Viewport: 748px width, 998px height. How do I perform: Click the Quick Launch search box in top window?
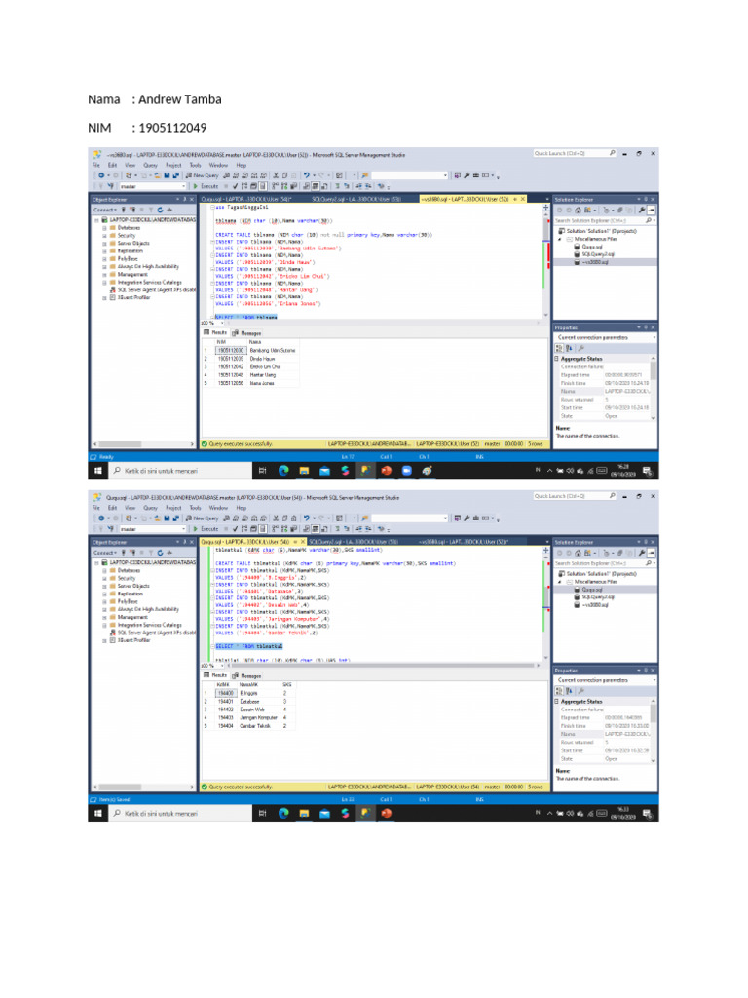coord(575,153)
